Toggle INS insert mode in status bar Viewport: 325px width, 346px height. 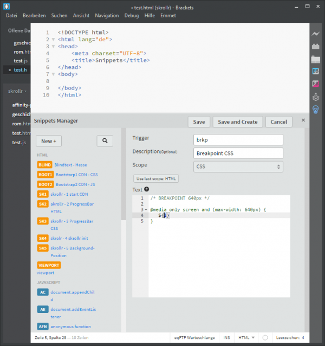[x=226, y=338]
